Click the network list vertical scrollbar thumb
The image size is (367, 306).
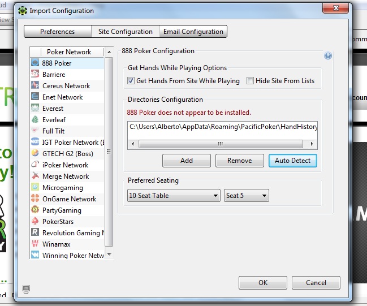pos(109,152)
